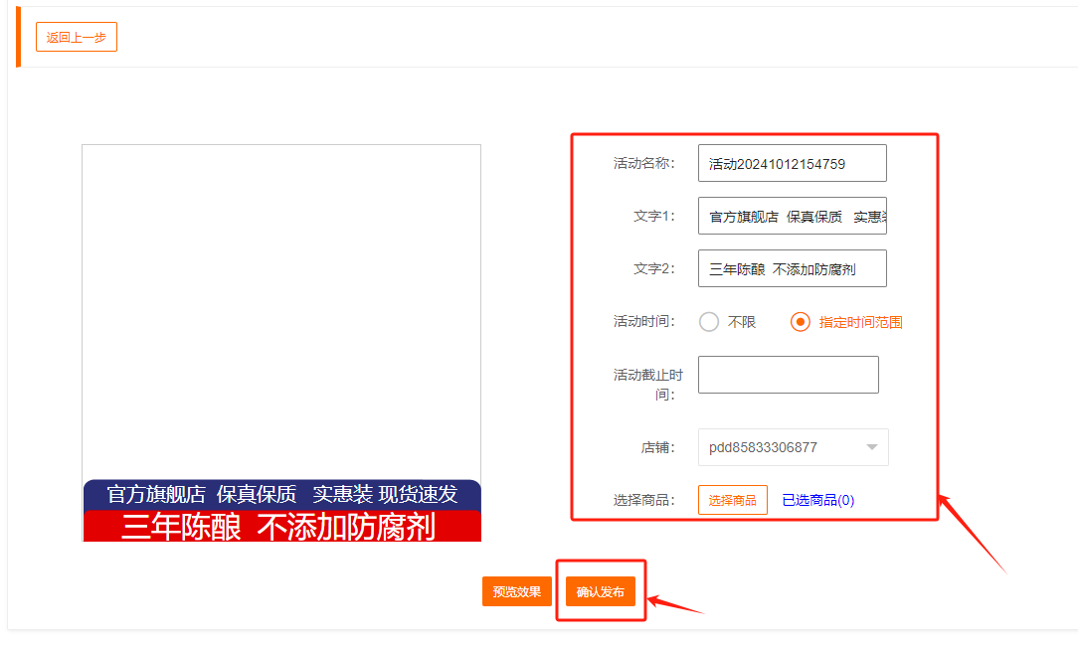Open the 店铺 dropdown pdd85833306877
This screenshot has height=648, width=1078.
click(794, 447)
